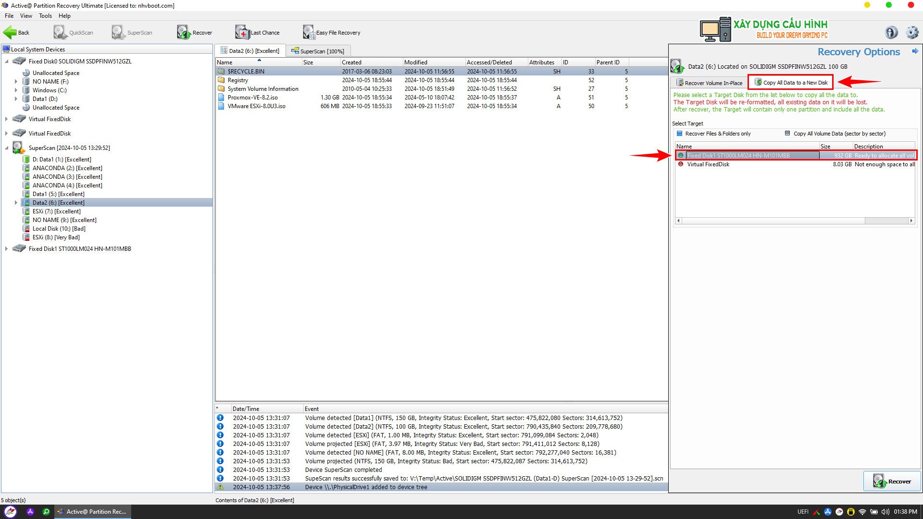The width and height of the screenshot is (923, 519).
Task: Open the info/about icon
Action: [x=891, y=32]
